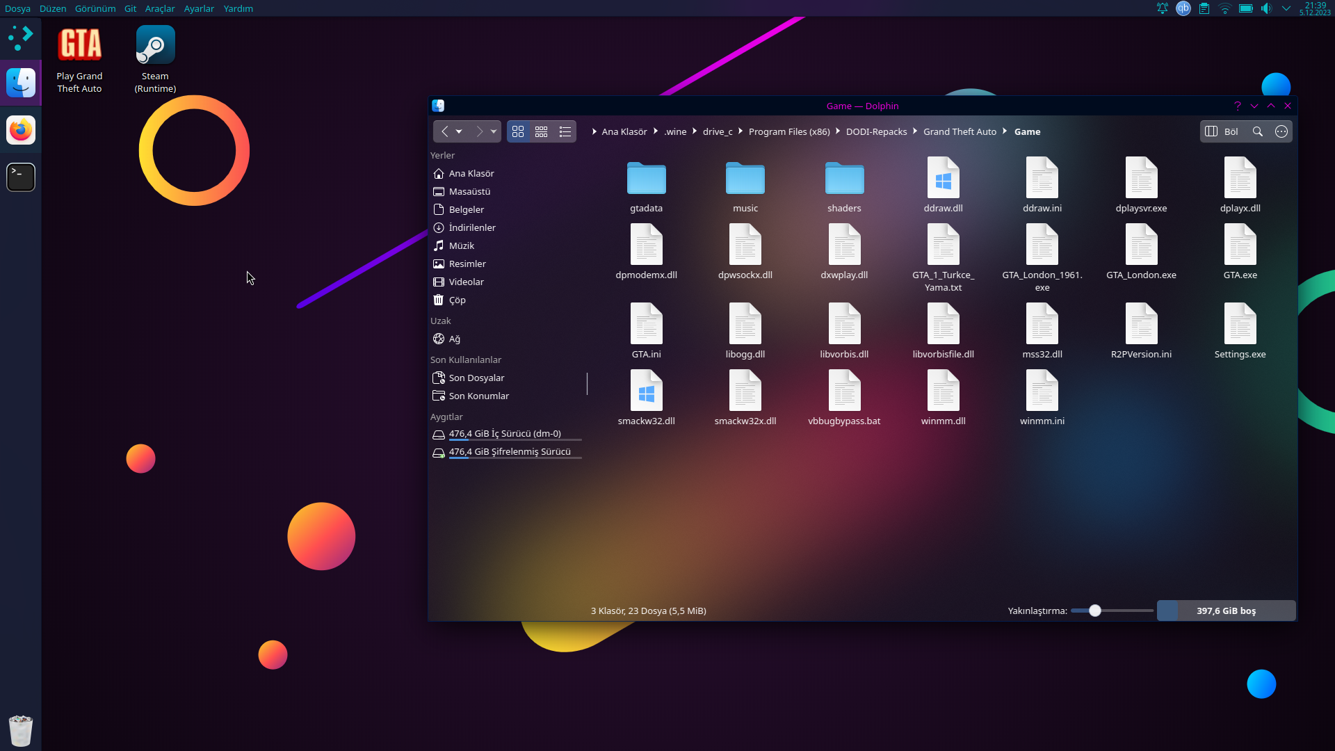Click the search magnifier icon
The height and width of the screenshot is (751, 1335).
click(1258, 131)
